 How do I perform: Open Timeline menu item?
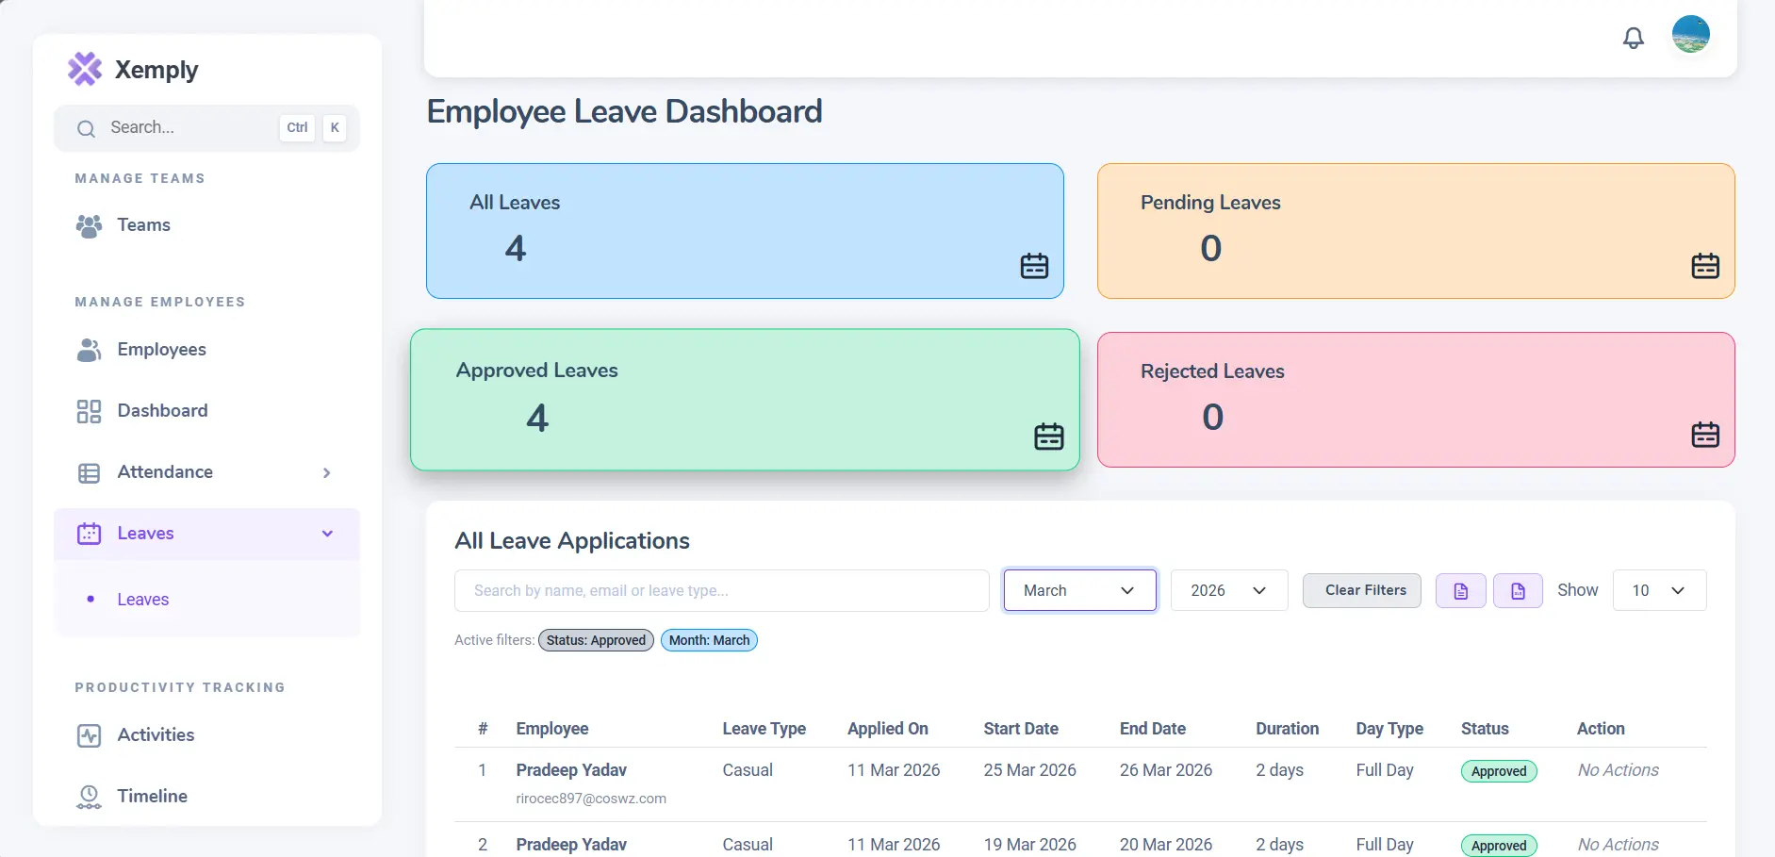(206, 797)
